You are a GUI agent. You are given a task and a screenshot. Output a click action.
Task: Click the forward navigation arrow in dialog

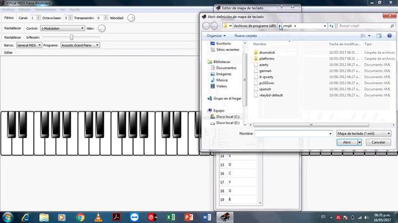tap(214, 26)
